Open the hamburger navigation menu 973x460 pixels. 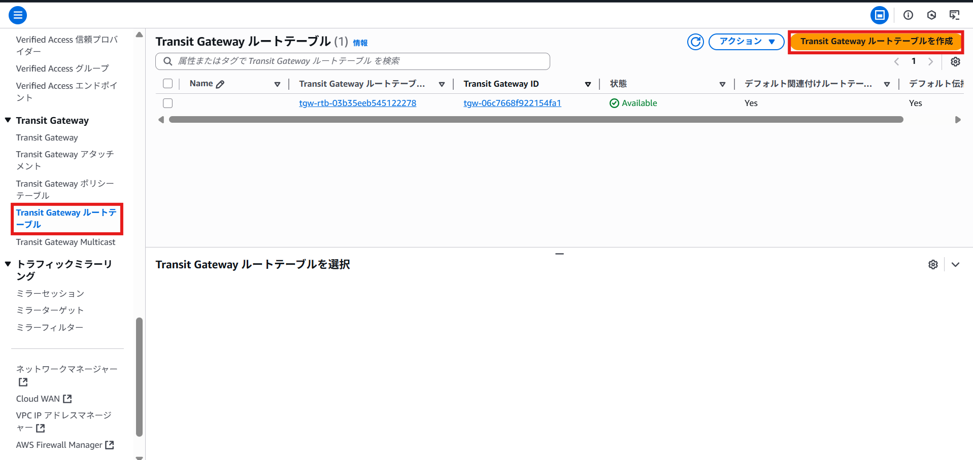pos(18,15)
